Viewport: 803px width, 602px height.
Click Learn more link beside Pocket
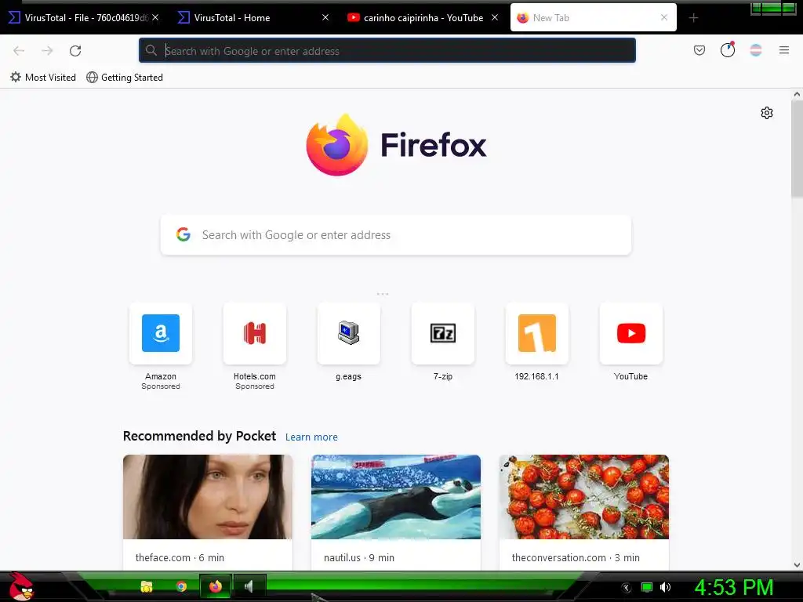[x=311, y=437]
